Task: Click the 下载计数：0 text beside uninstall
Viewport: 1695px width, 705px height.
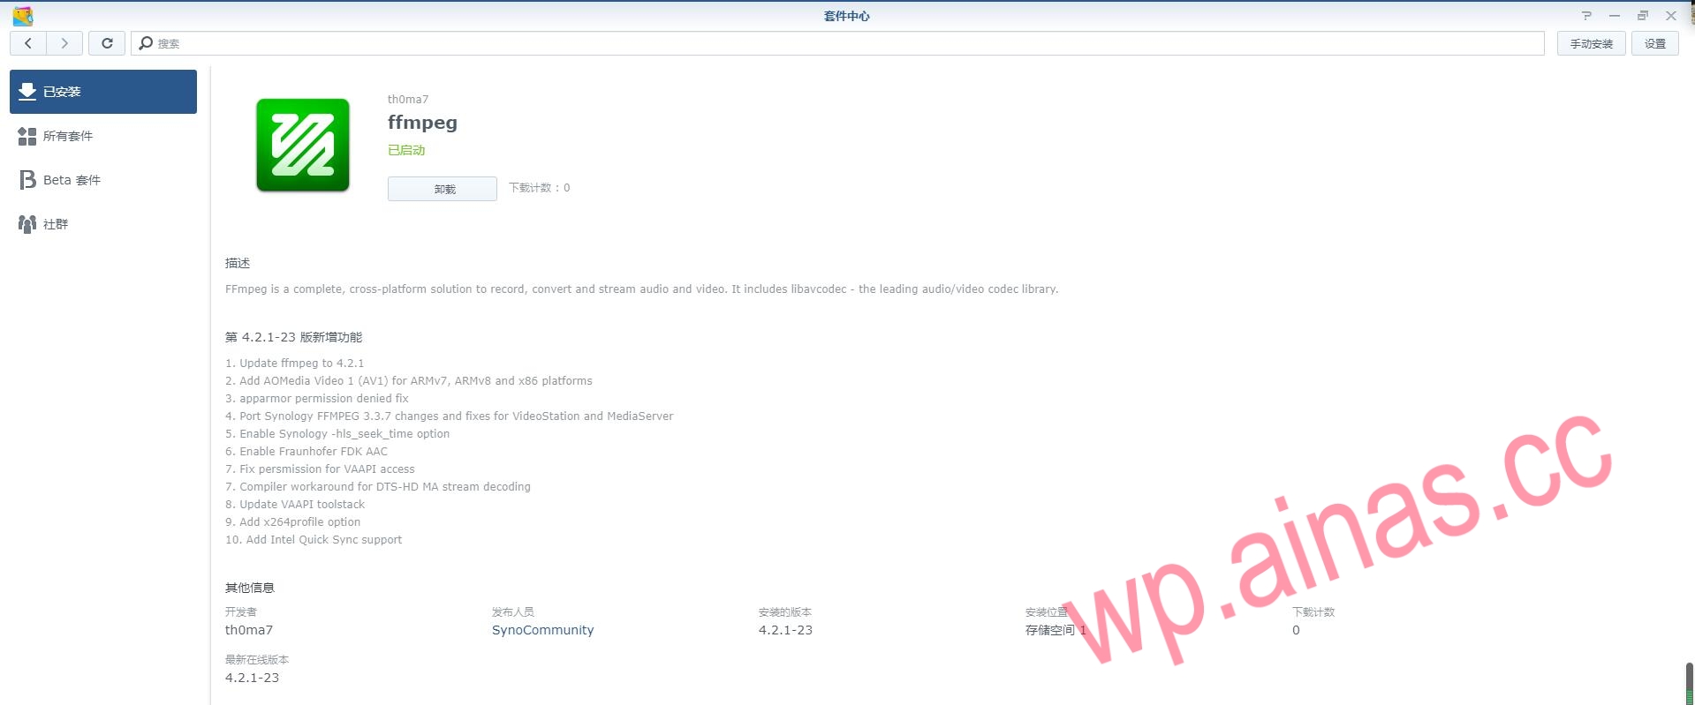Action: (540, 188)
